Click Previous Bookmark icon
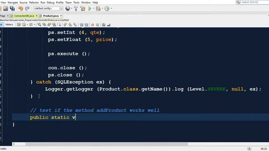The width and height of the screenshot is (269, 151). point(65,25)
